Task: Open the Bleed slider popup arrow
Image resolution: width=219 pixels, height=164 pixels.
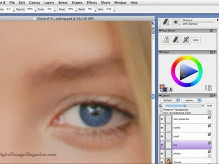Action: coord(95,10)
